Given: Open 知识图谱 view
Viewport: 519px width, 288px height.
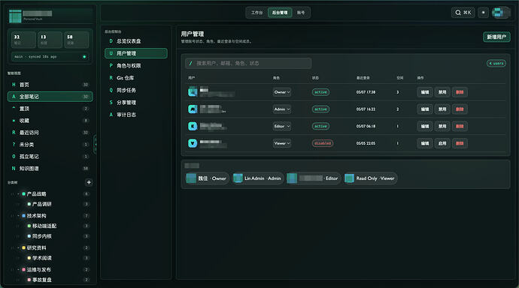Looking at the screenshot, I should click(50, 168).
